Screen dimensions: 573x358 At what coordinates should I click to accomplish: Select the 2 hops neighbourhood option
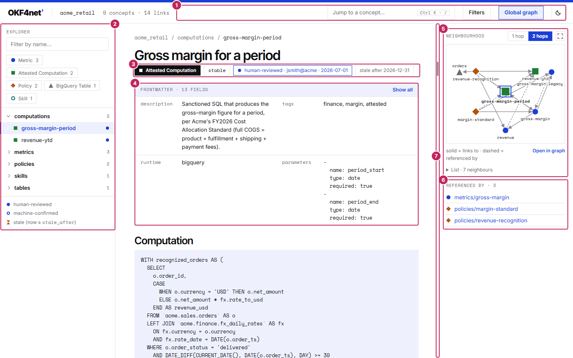(x=540, y=36)
